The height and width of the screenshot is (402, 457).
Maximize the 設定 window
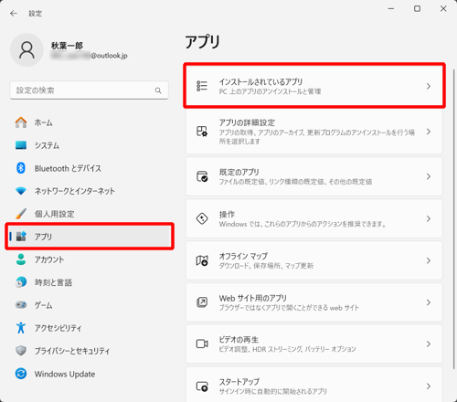click(x=417, y=9)
